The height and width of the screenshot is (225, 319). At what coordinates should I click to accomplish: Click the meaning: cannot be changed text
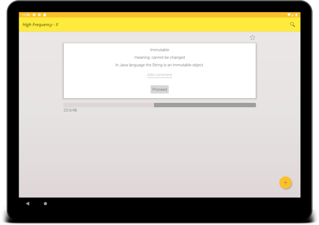pyautogui.click(x=159, y=58)
